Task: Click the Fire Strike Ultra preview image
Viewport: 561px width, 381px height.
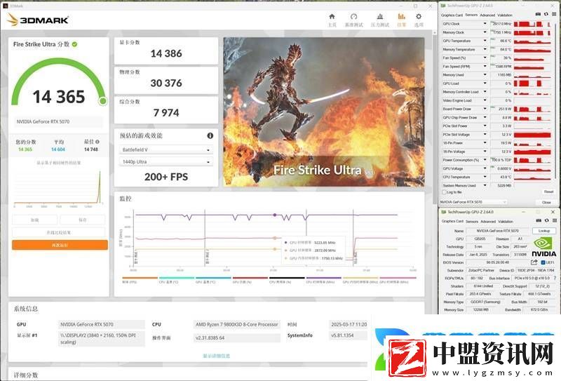Action: click(324, 112)
